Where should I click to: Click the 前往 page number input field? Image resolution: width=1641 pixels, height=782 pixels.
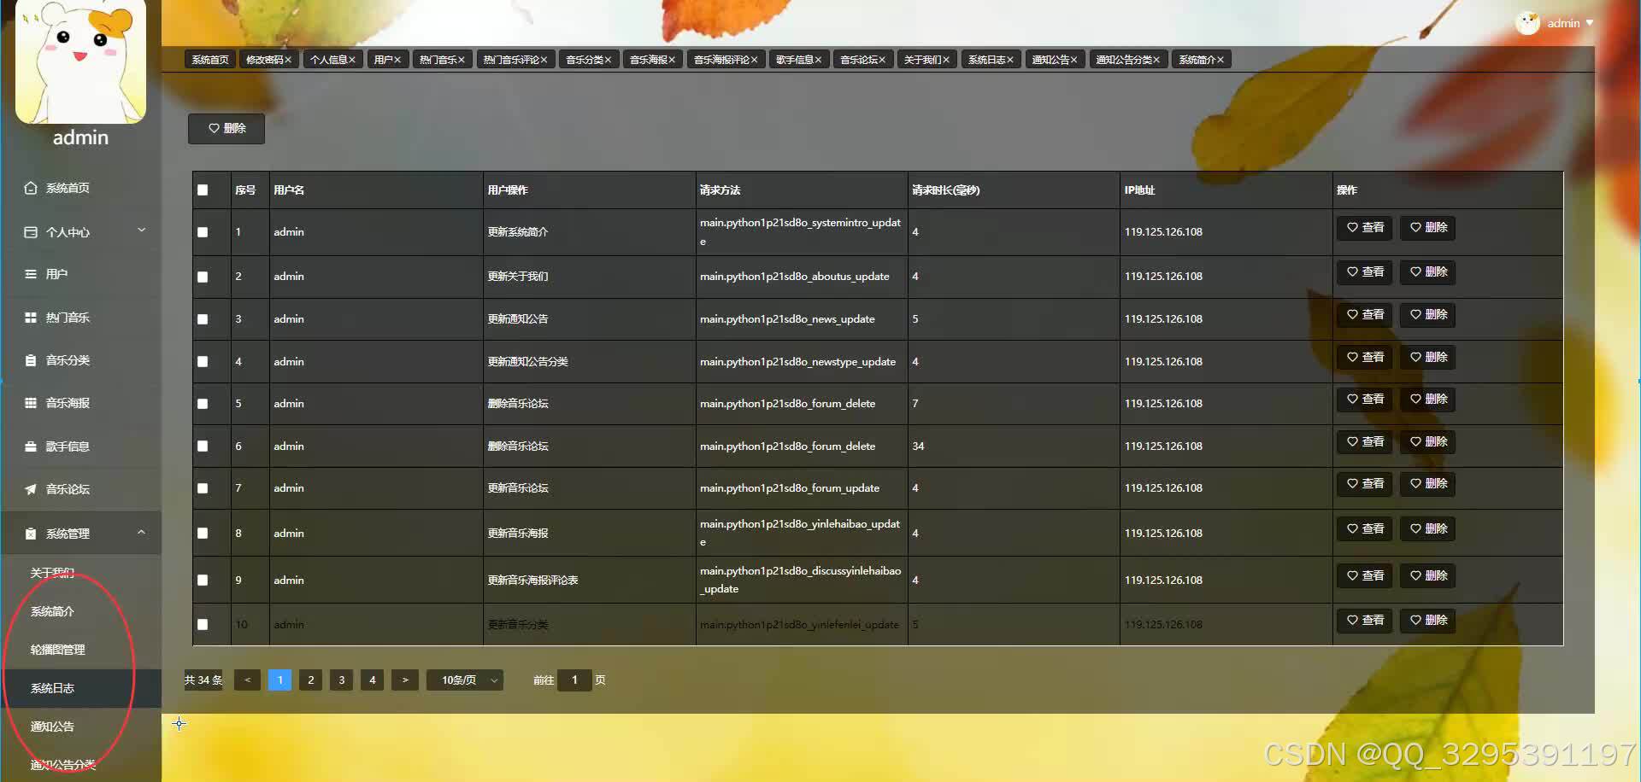(574, 680)
